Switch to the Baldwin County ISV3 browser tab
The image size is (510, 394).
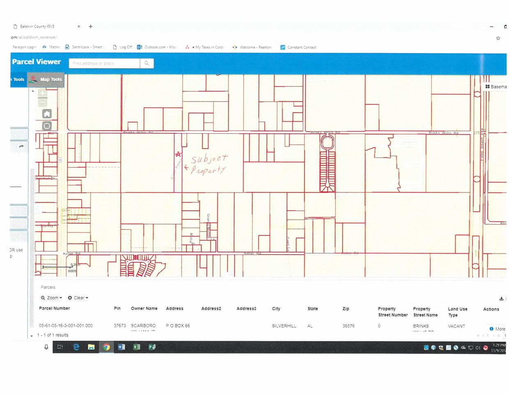point(46,26)
